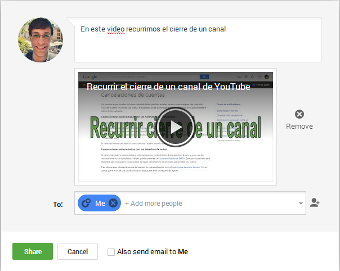Click the 'Remove' label text
340x271 pixels.
[x=299, y=127]
